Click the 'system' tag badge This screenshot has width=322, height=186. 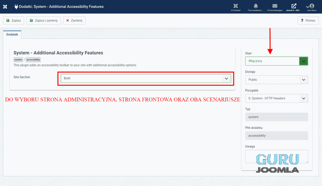[18, 60]
